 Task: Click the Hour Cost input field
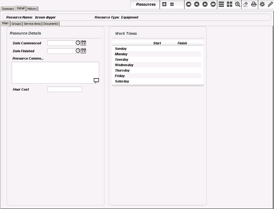point(65,89)
